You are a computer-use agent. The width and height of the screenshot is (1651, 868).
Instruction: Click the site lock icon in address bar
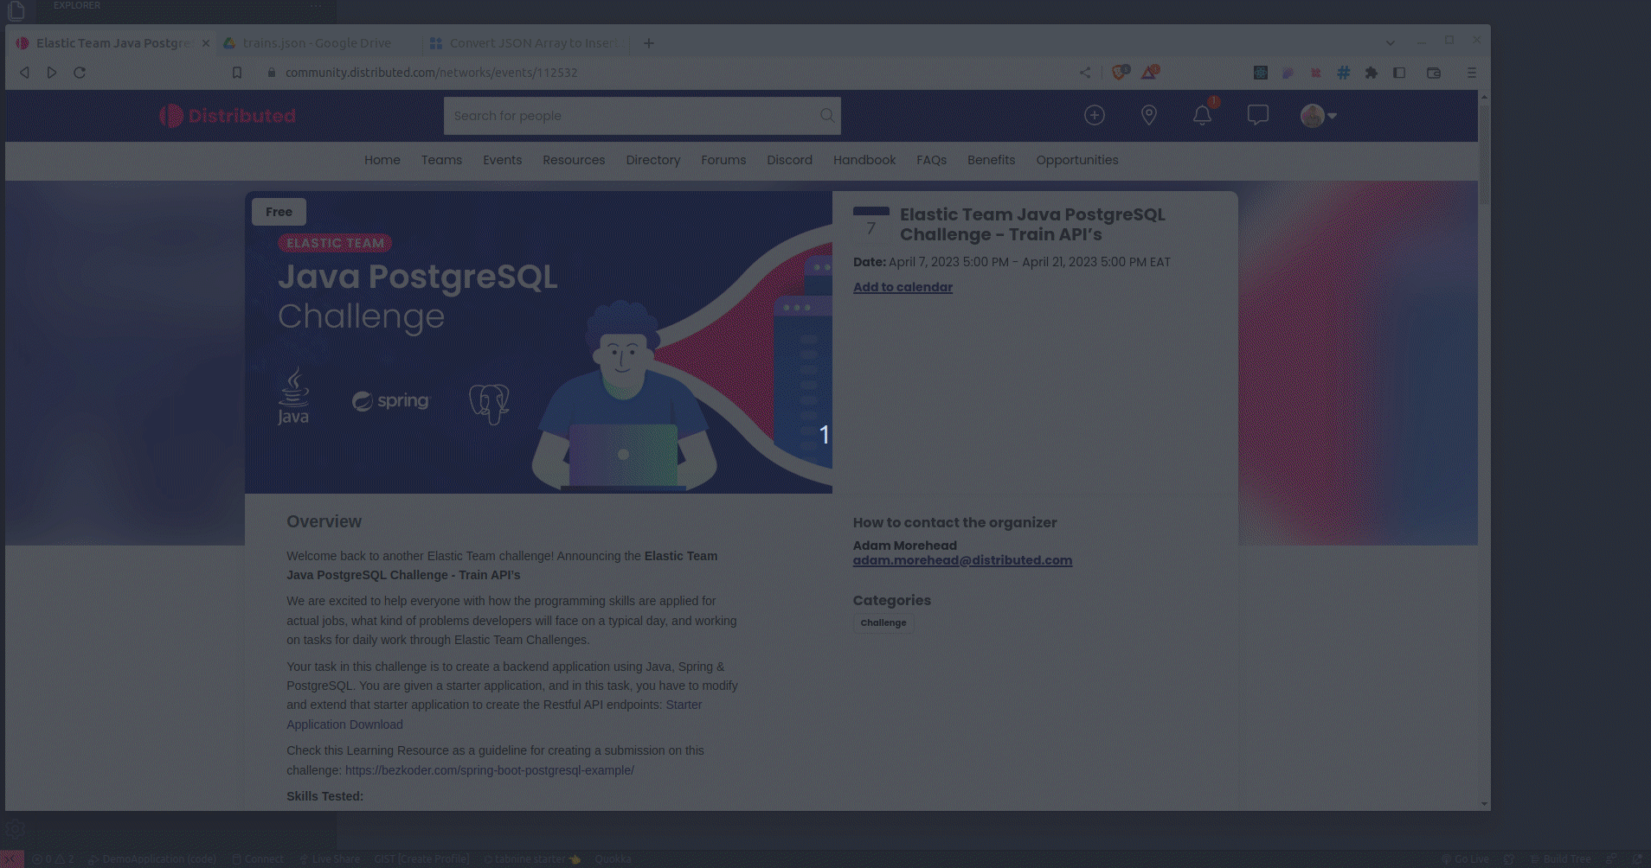tap(272, 73)
